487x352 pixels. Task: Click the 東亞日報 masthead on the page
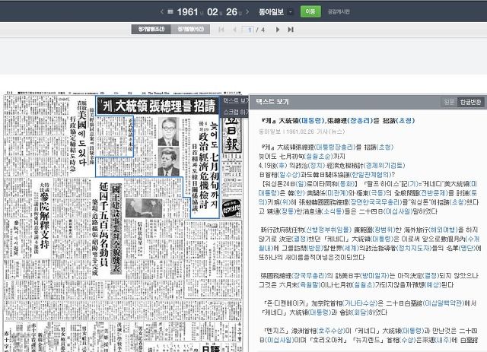(x=231, y=134)
